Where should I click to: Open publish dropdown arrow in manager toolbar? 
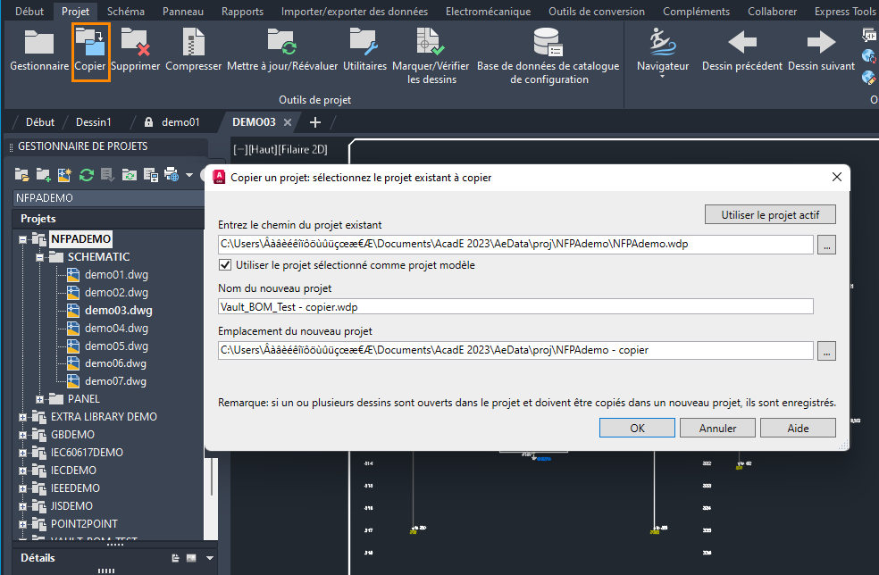(x=189, y=175)
